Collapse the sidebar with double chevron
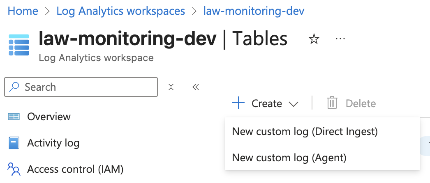The height and width of the screenshot is (183, 430). [x=196, y=87]
